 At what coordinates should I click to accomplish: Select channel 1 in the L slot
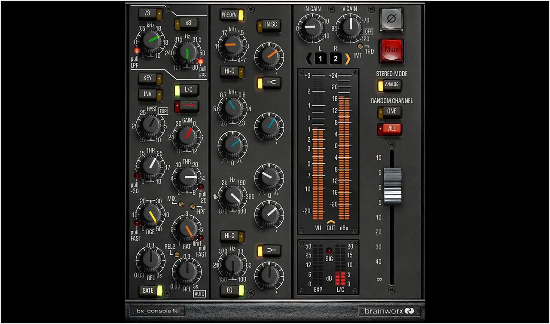pos(321,59)
